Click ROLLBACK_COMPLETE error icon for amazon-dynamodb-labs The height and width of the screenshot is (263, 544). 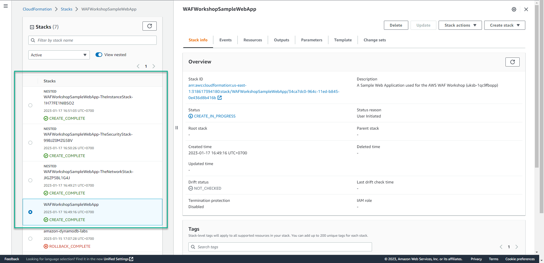tap(46, 246)
